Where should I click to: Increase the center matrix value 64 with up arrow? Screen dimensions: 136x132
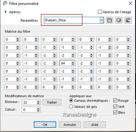click(x=73, y=62)
